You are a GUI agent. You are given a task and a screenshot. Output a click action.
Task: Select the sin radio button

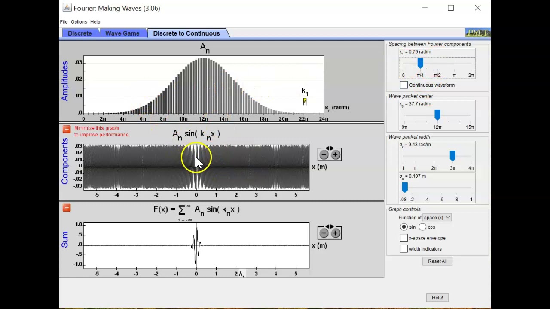(404, 227)
